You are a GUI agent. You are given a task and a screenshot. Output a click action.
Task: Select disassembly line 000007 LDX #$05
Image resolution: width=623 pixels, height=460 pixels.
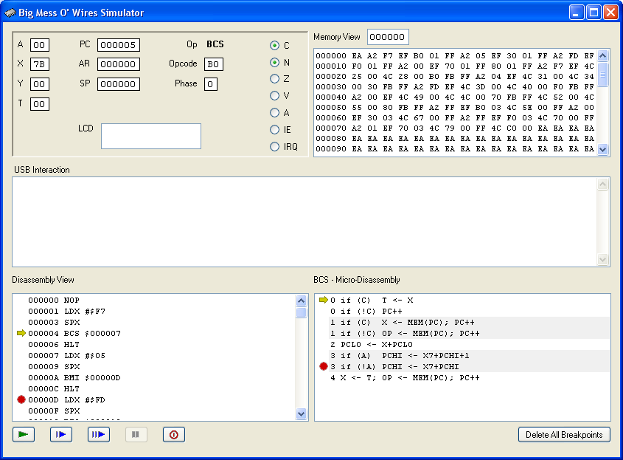pyautogui.click(x=67, y=355)
